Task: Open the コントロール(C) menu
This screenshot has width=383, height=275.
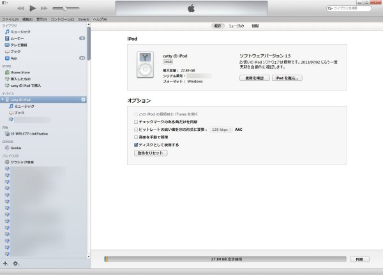Action: coord(63,19)
